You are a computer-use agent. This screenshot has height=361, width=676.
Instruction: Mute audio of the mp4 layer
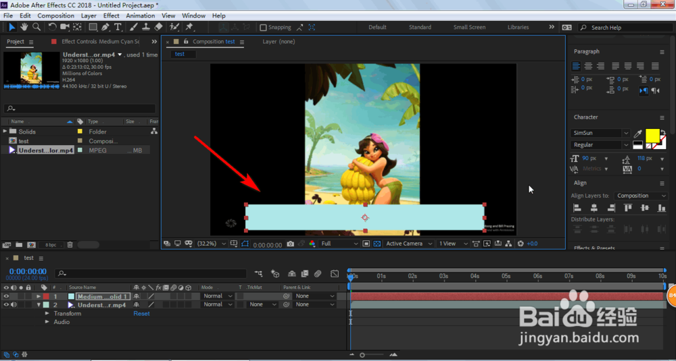[x=14, y=304]
